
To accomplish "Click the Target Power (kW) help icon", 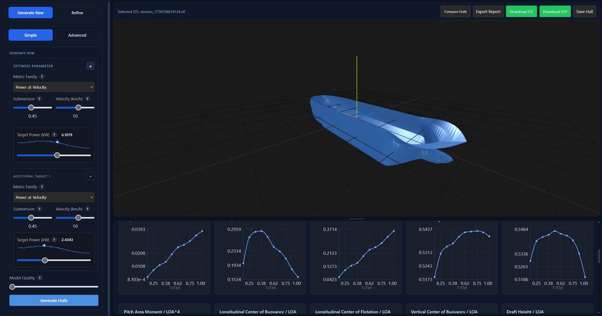I will (55, 134).
